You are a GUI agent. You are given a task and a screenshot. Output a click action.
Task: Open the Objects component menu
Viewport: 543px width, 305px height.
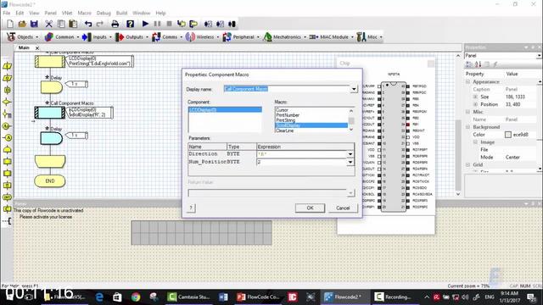point(23,37)
